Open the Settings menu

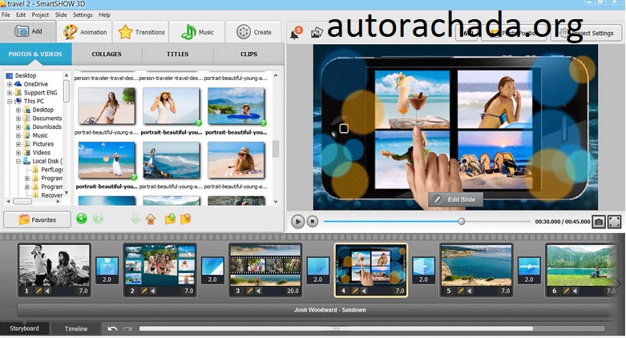pyautogui.click(x=83, y=14)
